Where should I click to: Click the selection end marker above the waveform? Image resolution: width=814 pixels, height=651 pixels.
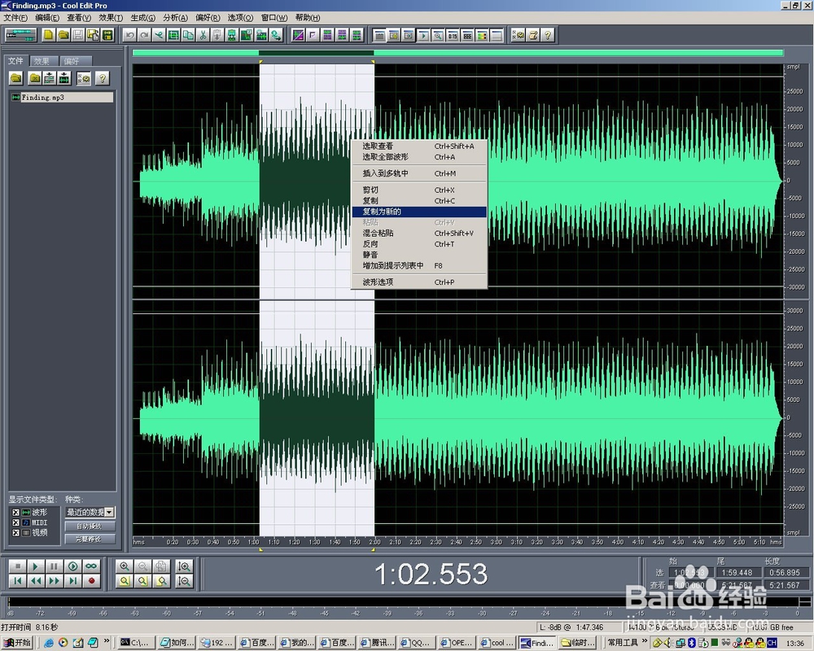tap(373, 62)
